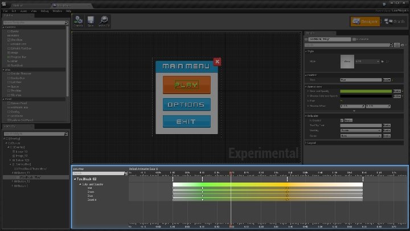
Task: Click the Text content input field
Action: 361,80
